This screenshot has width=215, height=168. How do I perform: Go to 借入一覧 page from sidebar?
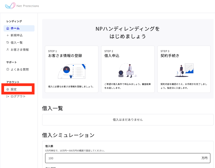coord(16,43)
